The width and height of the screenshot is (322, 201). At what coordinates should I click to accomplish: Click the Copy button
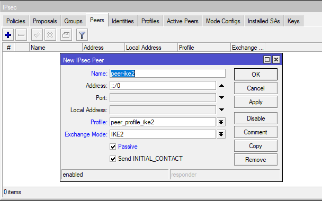pos(256,146)
